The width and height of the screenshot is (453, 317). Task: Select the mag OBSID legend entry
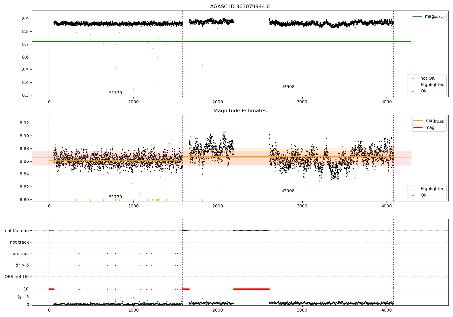point(429,121)
